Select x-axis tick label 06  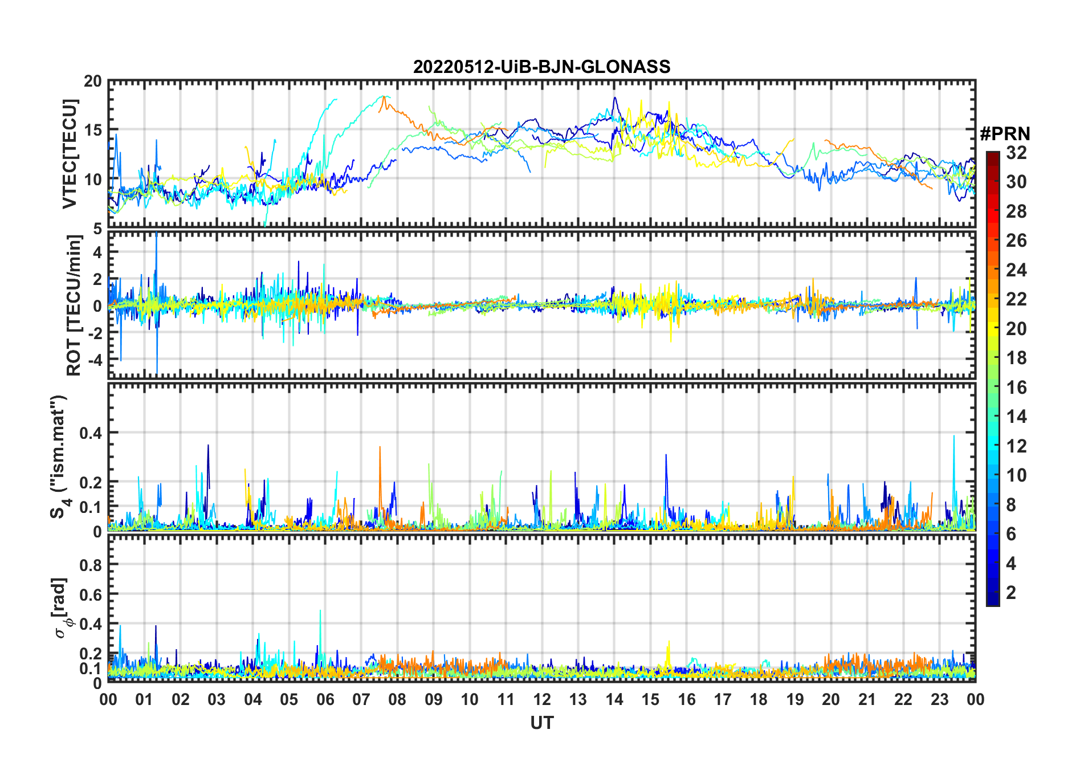pos(325,699)
